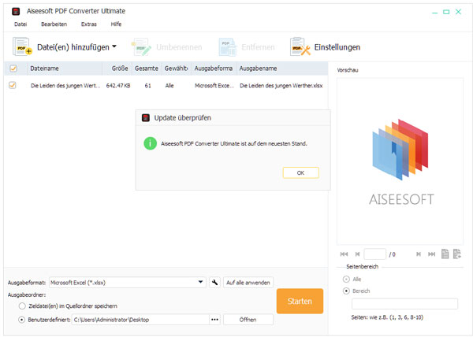Expand the Ausgabeformat Microsoft Excel combo box
473x337 pixels.
[127, 283]
